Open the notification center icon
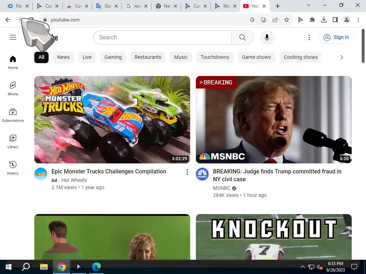366x274 pixels. 354,267
